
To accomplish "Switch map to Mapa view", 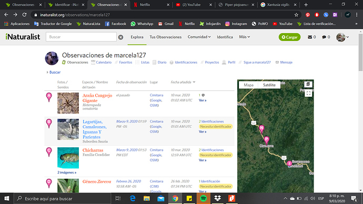I will click(248, 85).
